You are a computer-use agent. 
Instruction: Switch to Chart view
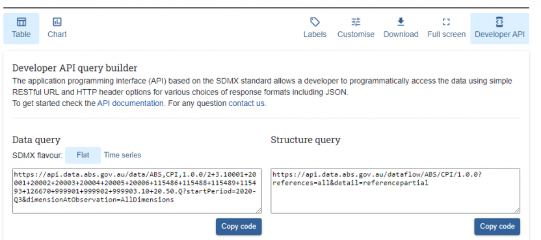tap(57, 29)
